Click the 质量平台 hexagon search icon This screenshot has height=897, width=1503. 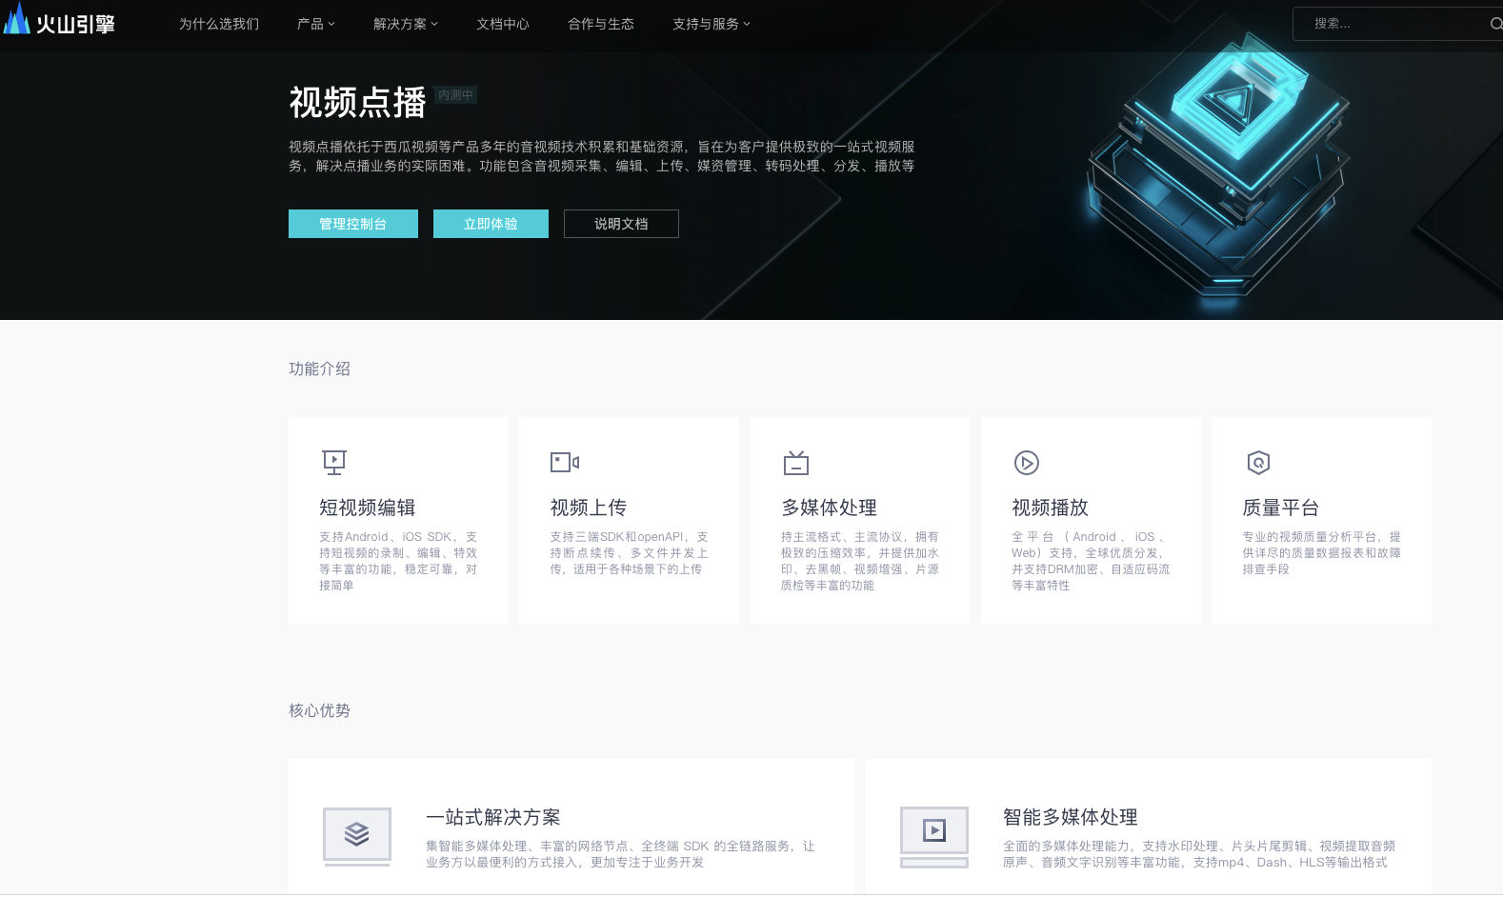coord(1258,463)
